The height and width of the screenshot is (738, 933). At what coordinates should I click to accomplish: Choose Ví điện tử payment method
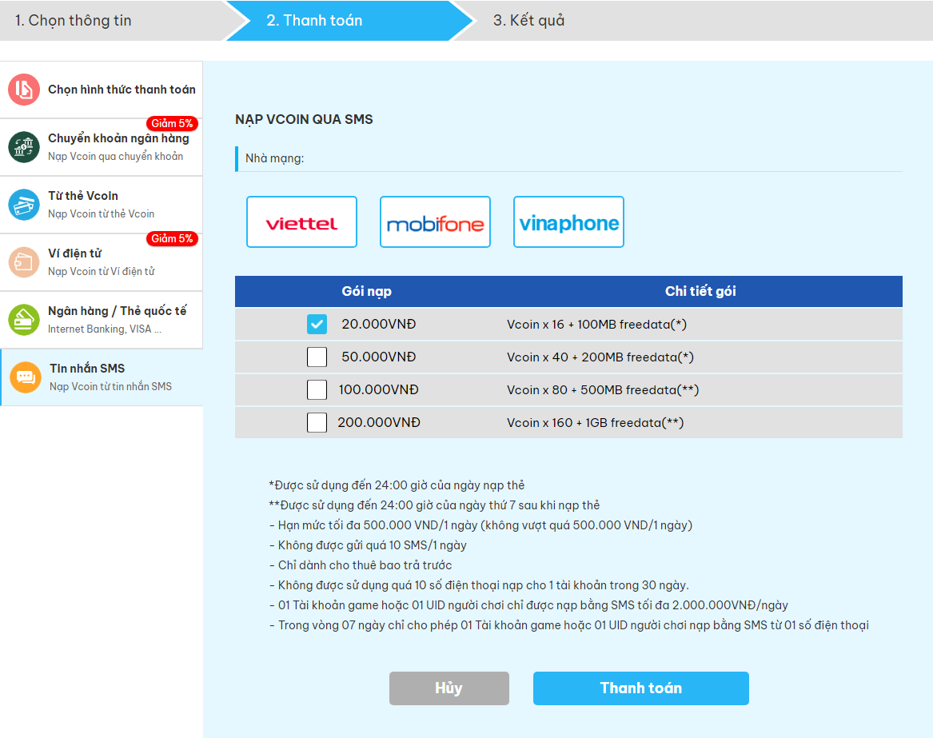coord(102,262)
